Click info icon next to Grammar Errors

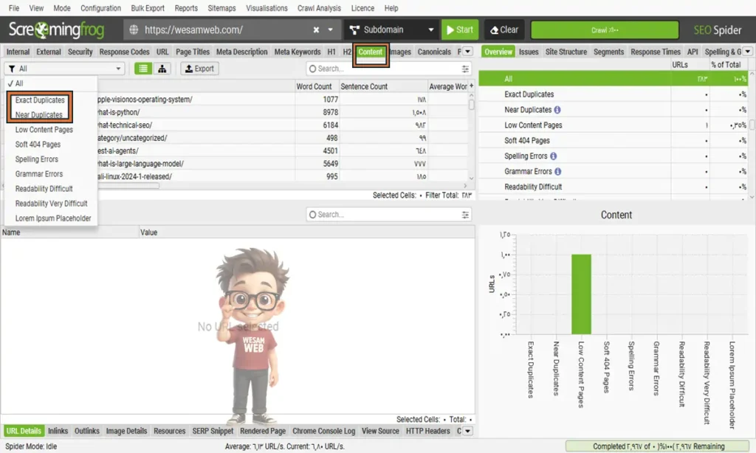pos(557,172)
